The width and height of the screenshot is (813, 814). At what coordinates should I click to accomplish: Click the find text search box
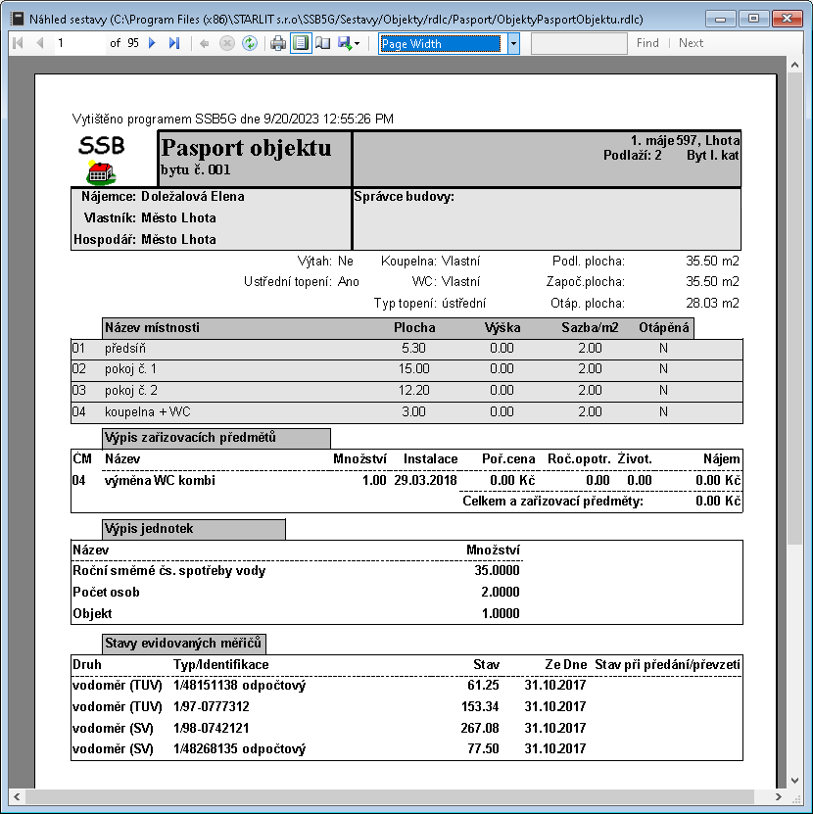tap(579, 43)
